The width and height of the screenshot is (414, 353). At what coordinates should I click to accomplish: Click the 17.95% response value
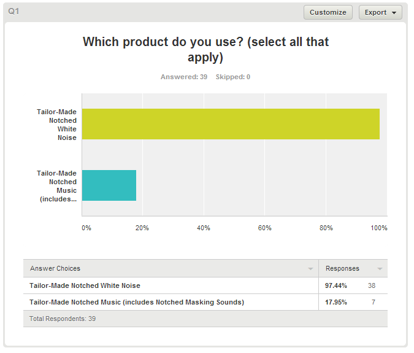point(336,302)
